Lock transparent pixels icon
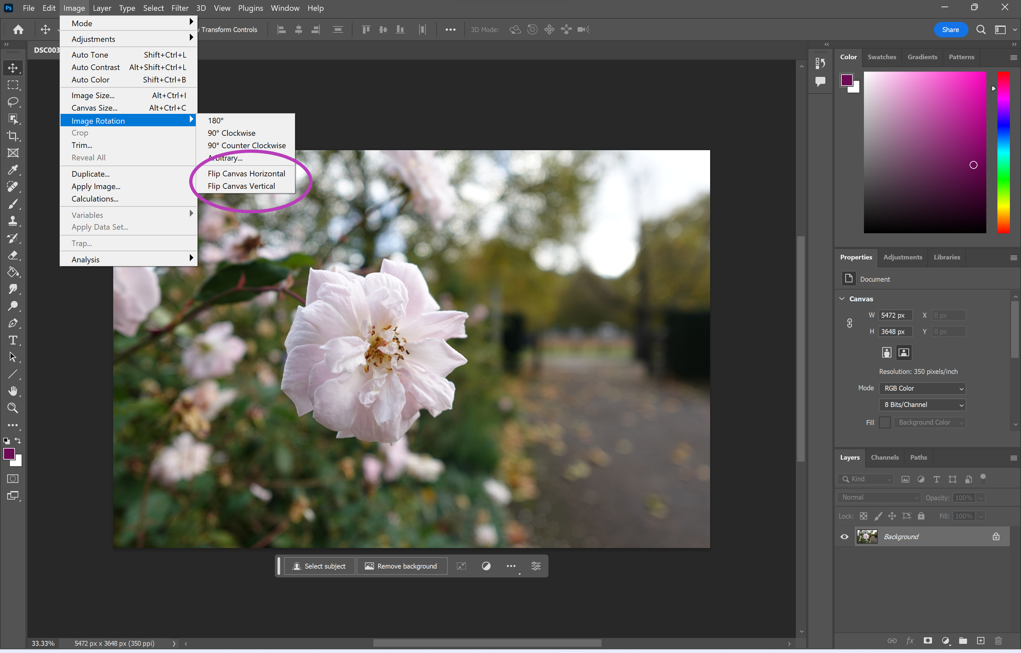Viewport: 1021px width, 653px height. click(x=864, y=516)
